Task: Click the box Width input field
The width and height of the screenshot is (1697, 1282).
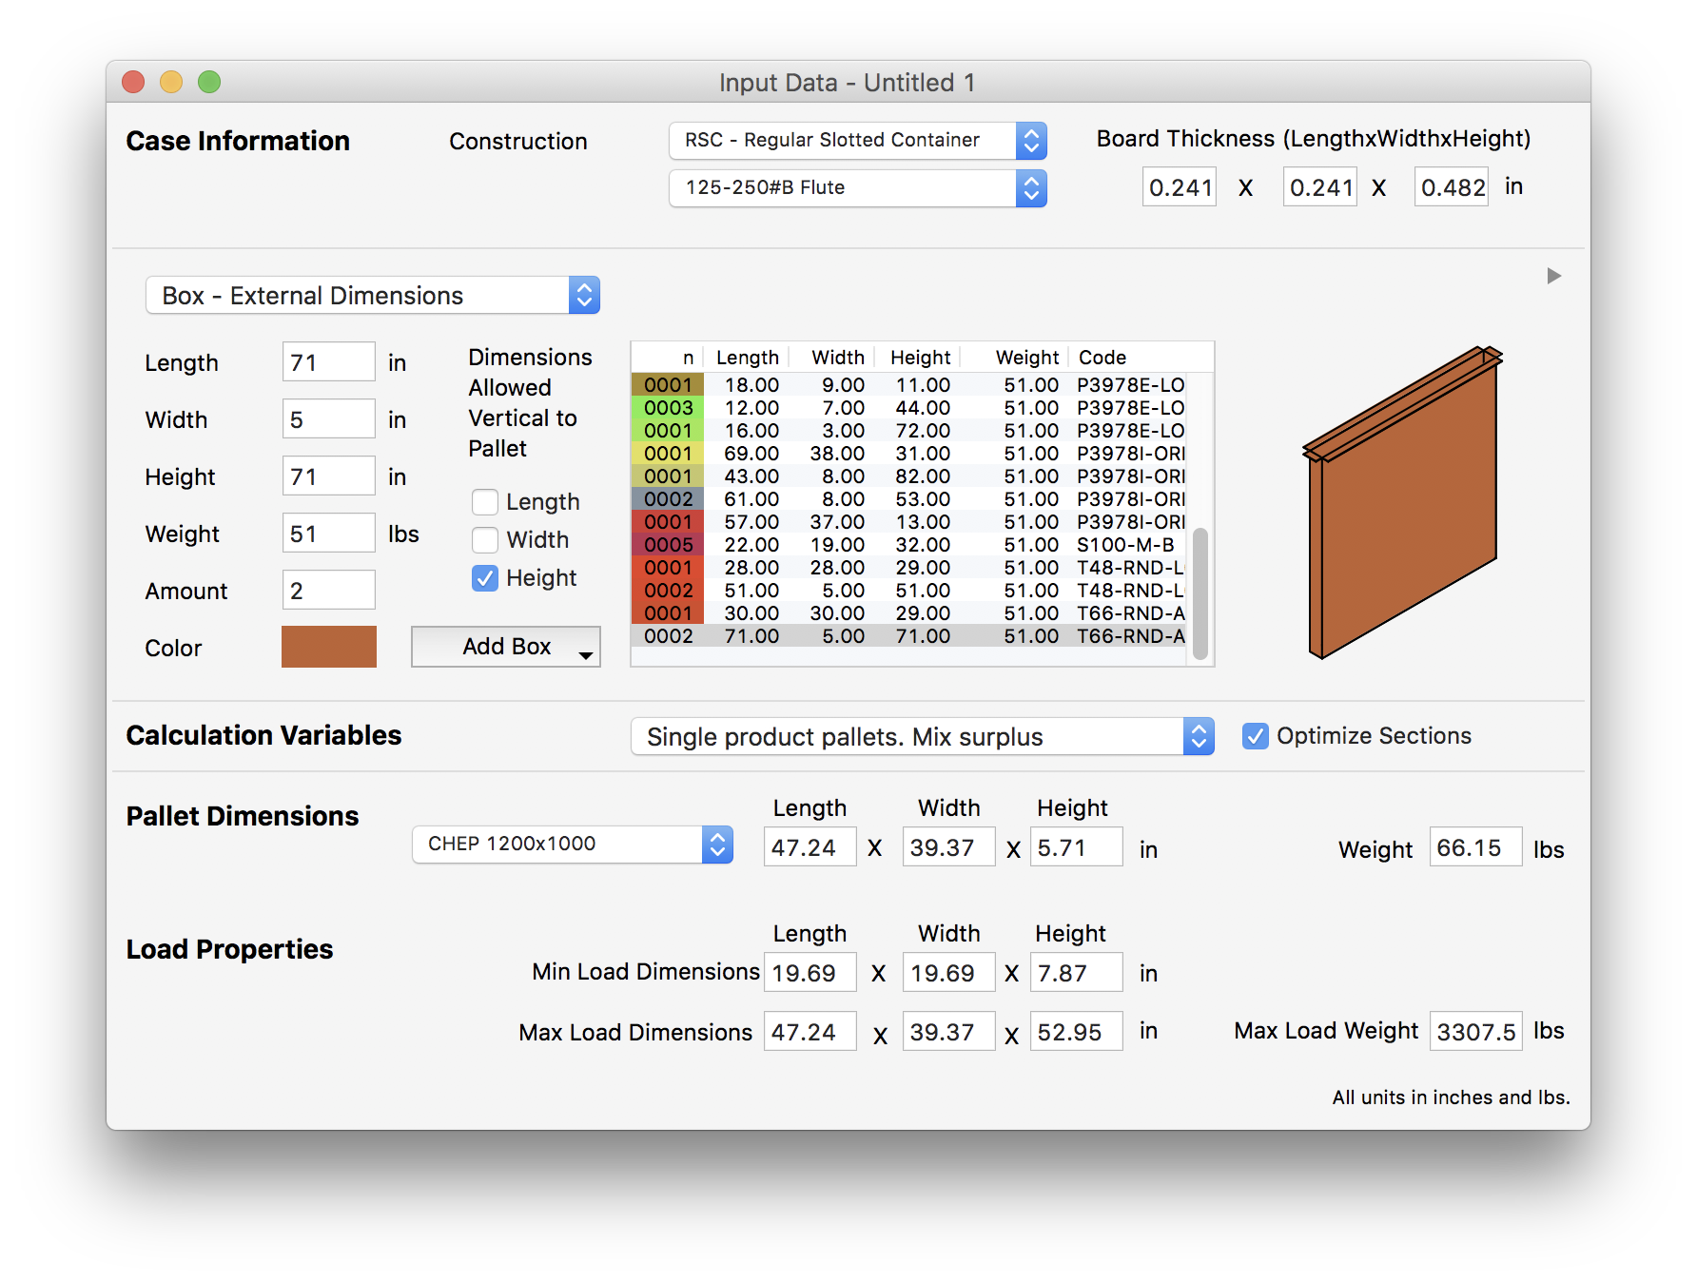Action: click(329, 419)
